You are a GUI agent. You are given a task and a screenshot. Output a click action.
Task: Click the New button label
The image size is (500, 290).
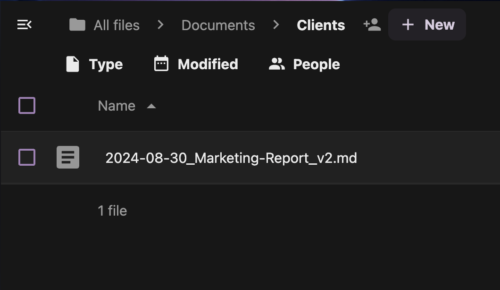pos(439,25)
